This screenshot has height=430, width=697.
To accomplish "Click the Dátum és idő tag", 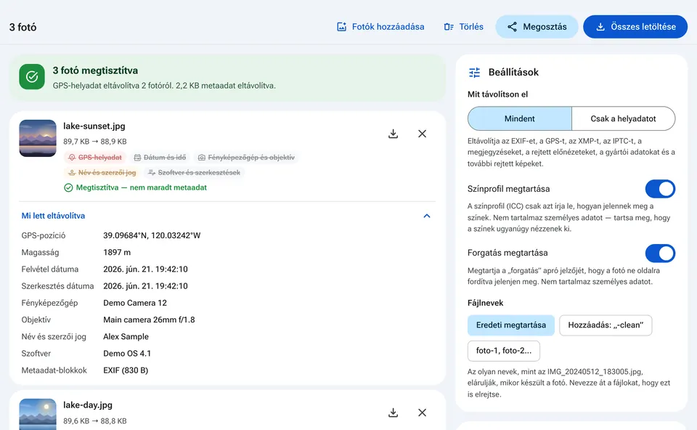I will coord(160,158).
